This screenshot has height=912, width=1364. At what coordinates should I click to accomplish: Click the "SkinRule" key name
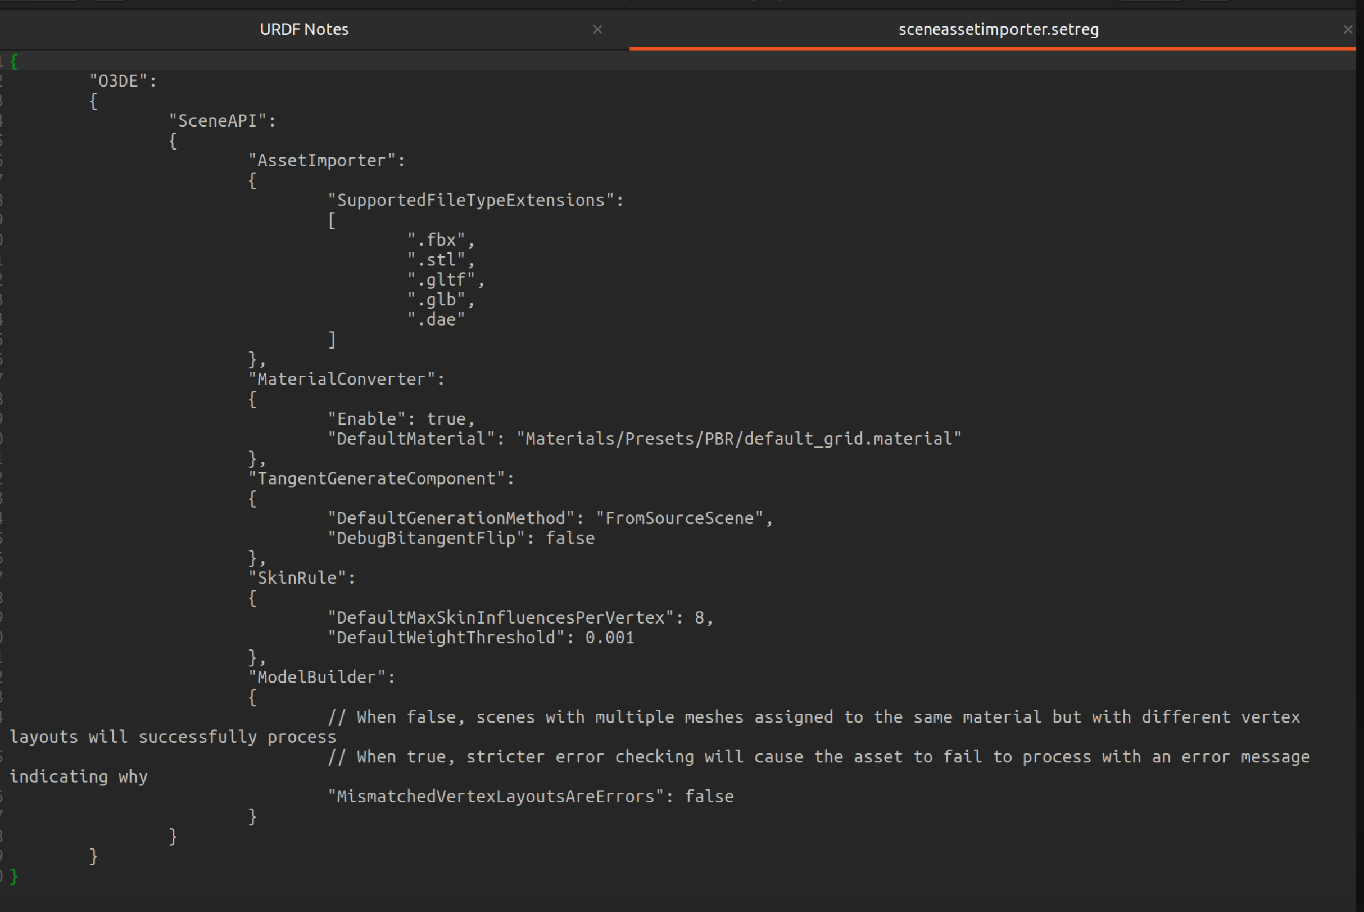300,577
